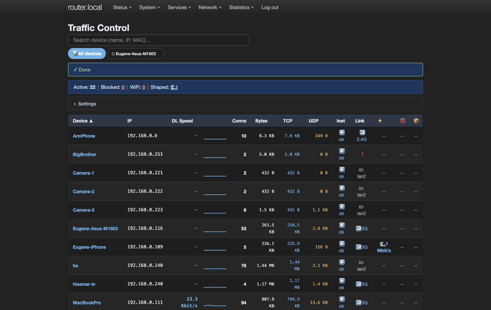Click Camera-1's lan2 ethernet port icon
This screenshot has width=491, height=310.
pos(361,170)
